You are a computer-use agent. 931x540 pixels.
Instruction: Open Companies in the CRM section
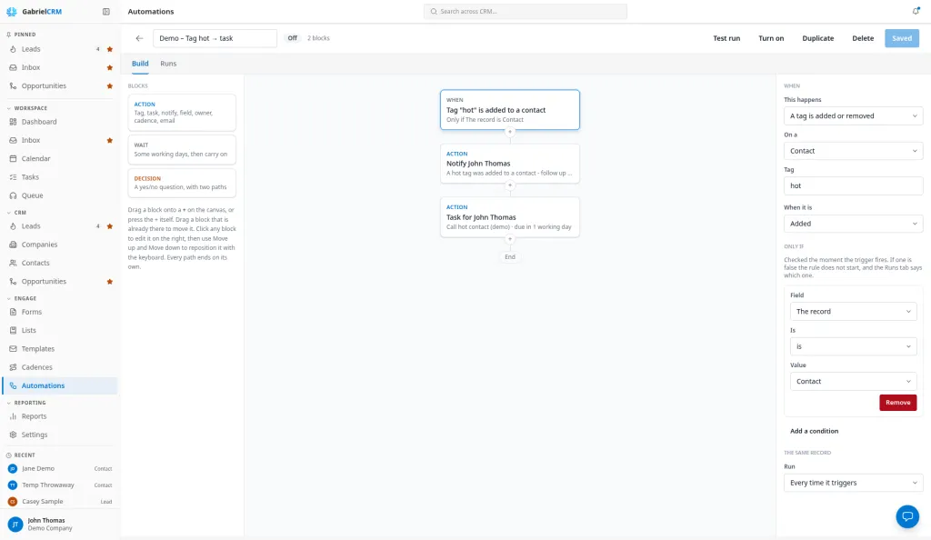39,245
